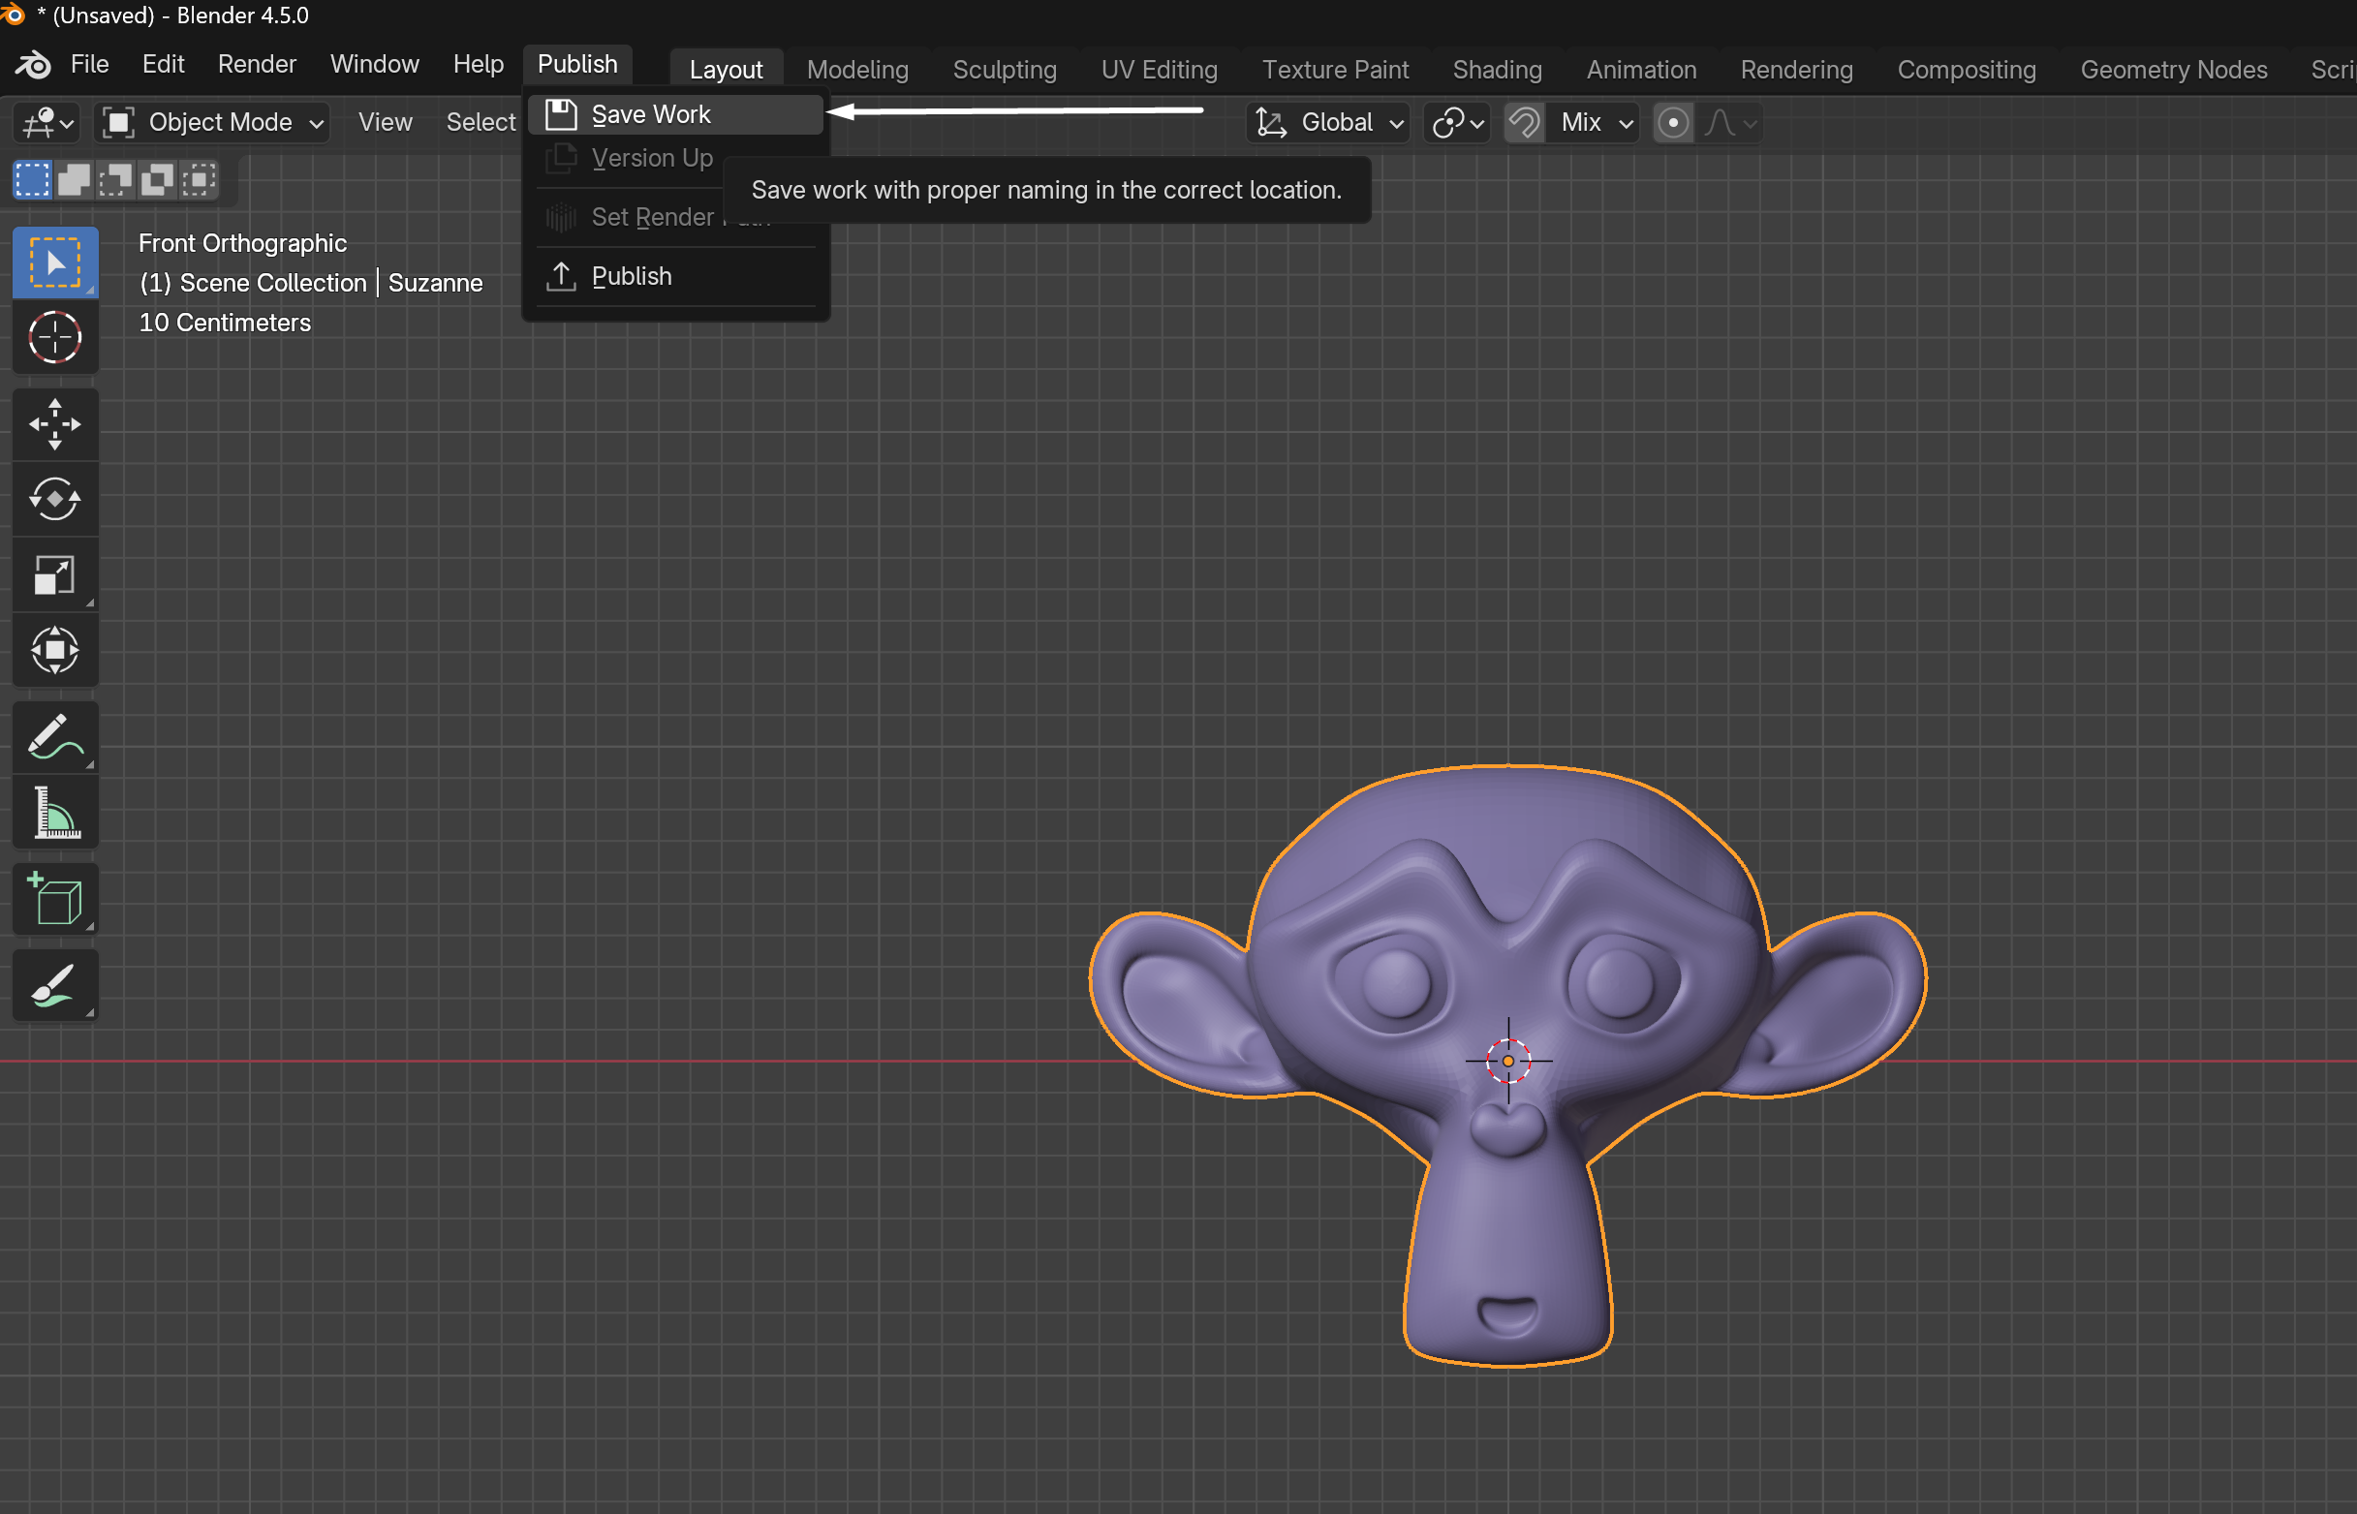Open the Render menu
The image size is (2357, 1514).
257,65
